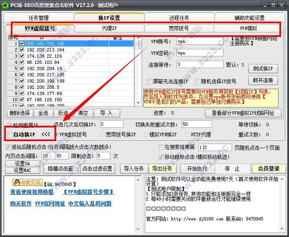The width and height of the screenshot is (289, 237).
Task: Select the 宽带拨号换IP radio option
Action: (x=103, y=134)
